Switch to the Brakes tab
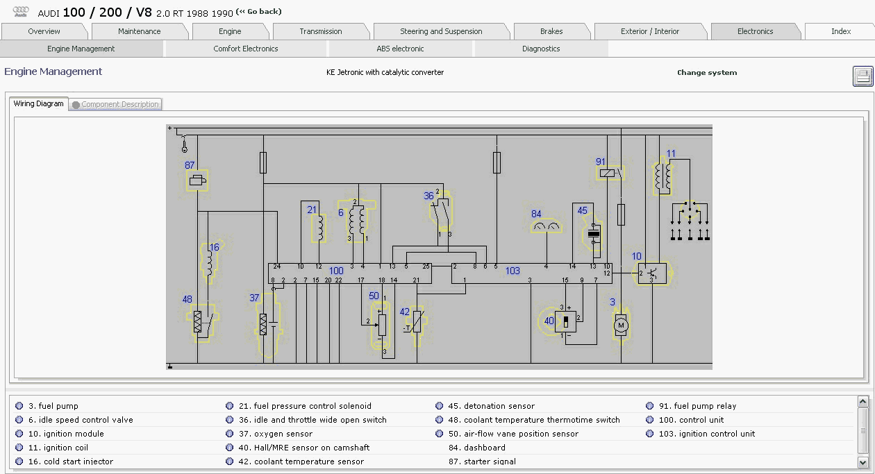This screenshot has height=474, width=875. click(x=551, y=31)
